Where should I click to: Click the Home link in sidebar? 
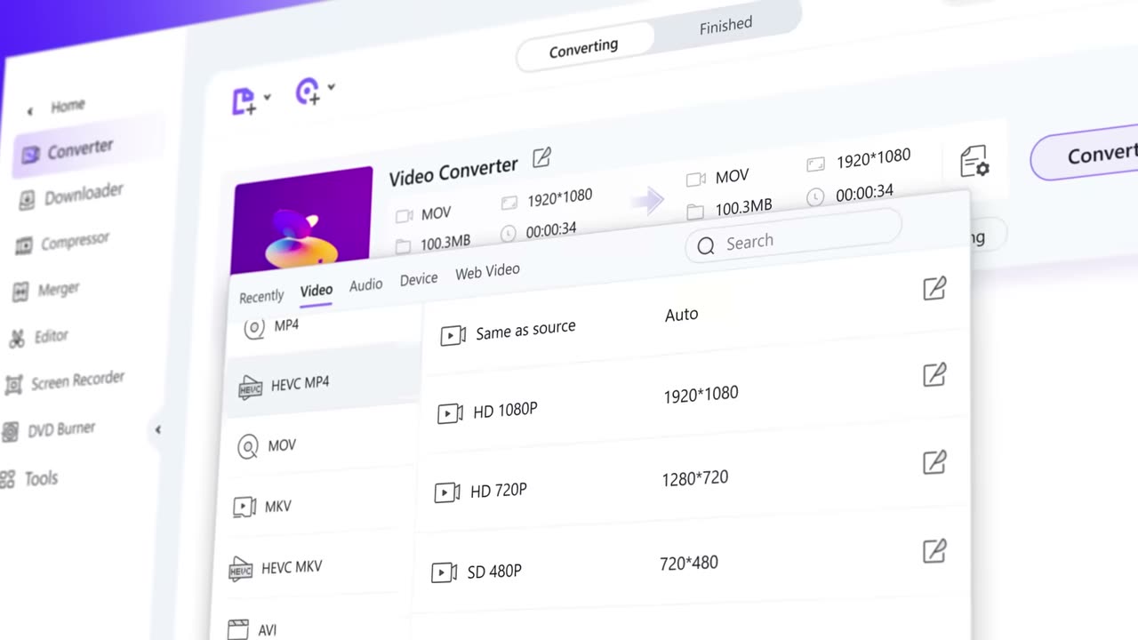68,107
